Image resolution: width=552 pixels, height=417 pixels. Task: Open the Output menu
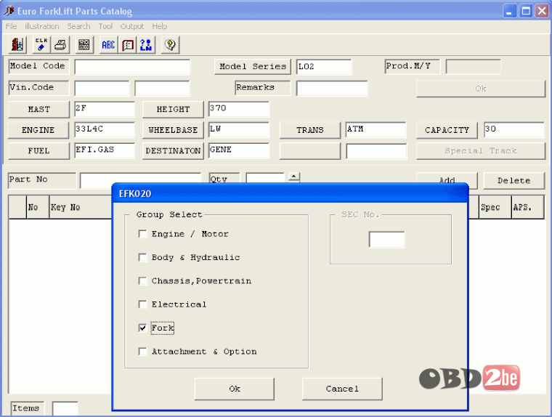point(132,26)
